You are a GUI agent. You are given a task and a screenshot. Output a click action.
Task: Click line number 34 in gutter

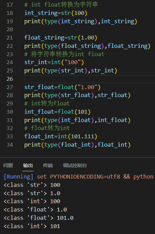tap(10, 145)
